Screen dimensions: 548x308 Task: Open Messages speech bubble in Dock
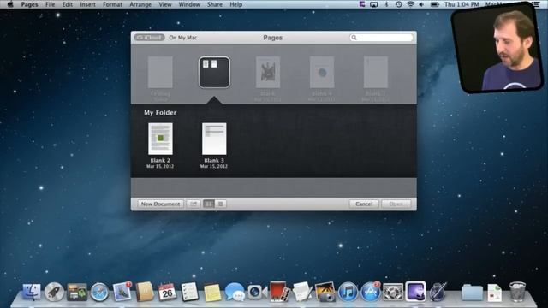pyautogui.click(x=235, y=292)
